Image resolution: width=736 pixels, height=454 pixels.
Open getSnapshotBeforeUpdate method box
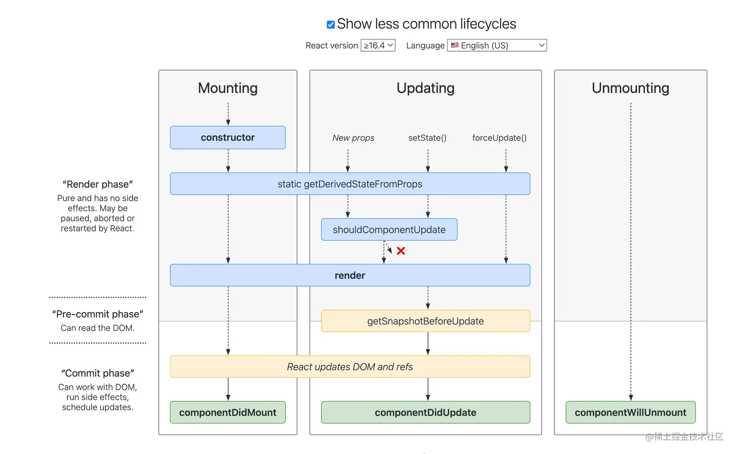coord(425,321)
